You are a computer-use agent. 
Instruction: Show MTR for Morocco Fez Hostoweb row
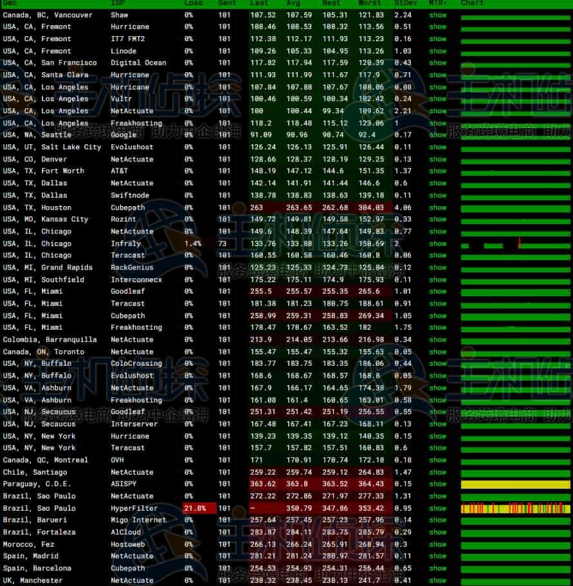[437, 544]
